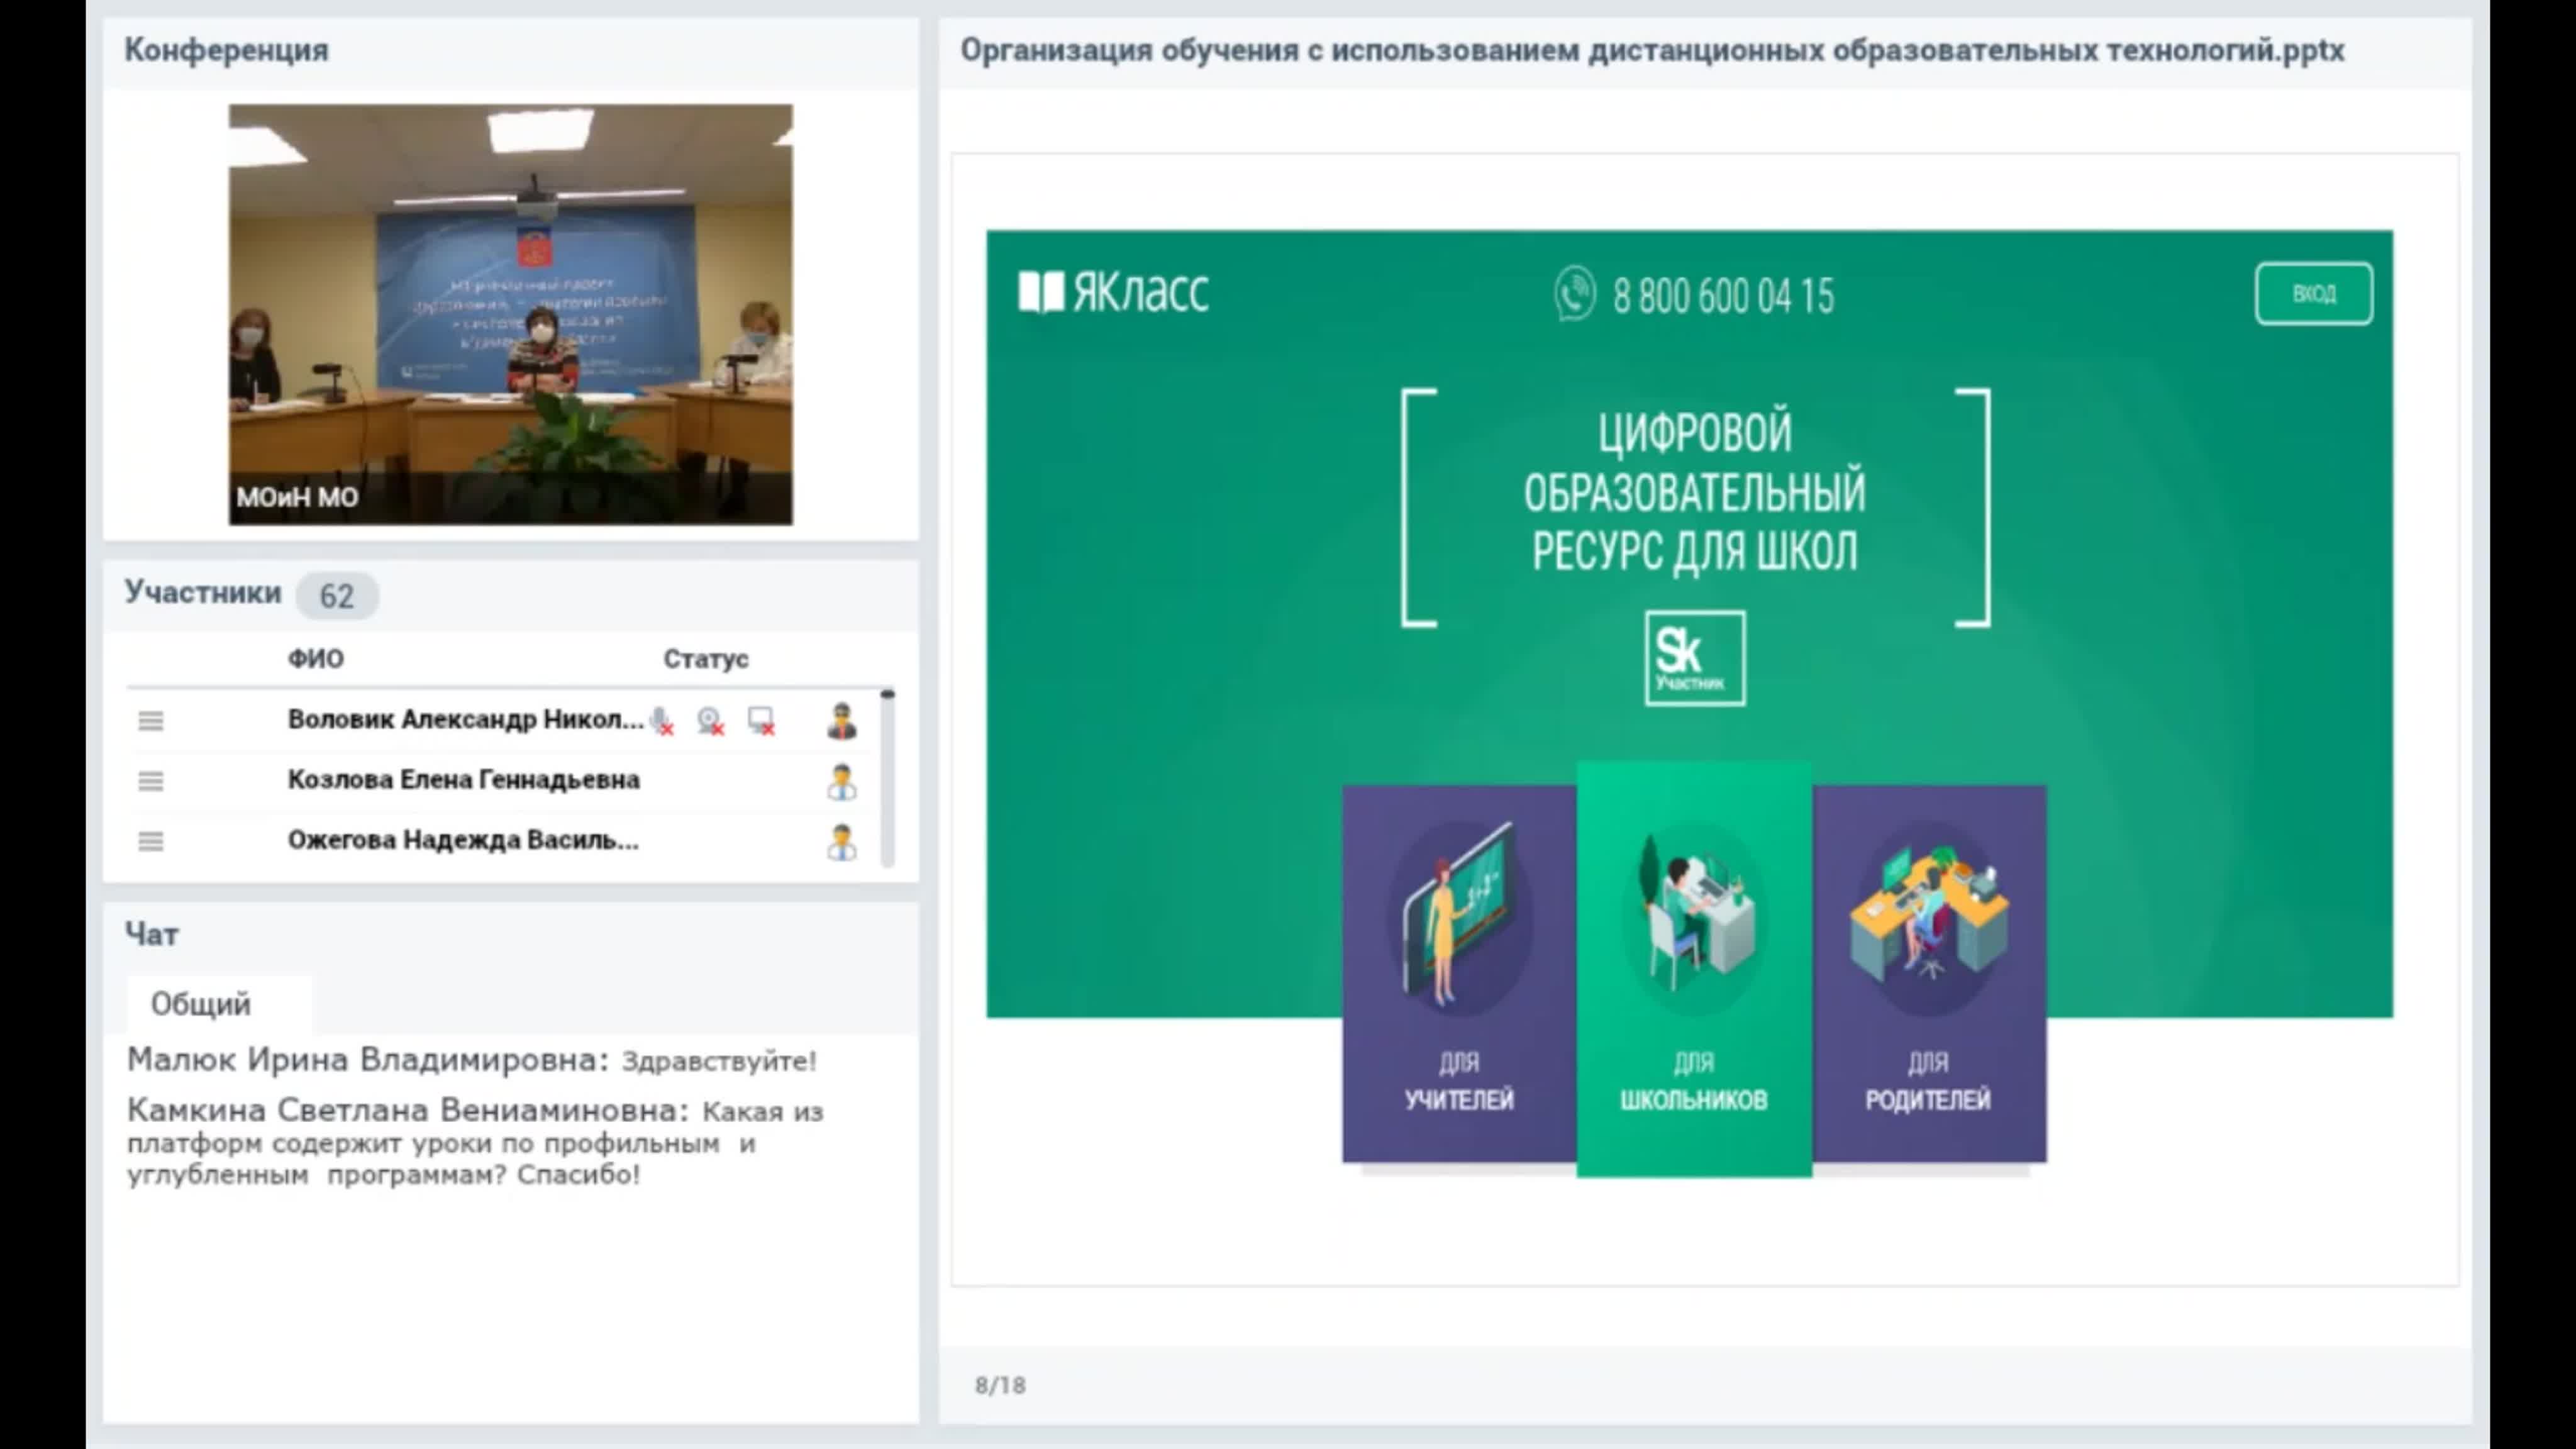Screen dimensions: 2576x1449
Task: Click muted microphone icon for Воловик Александр
Action: tap(661, 721)
